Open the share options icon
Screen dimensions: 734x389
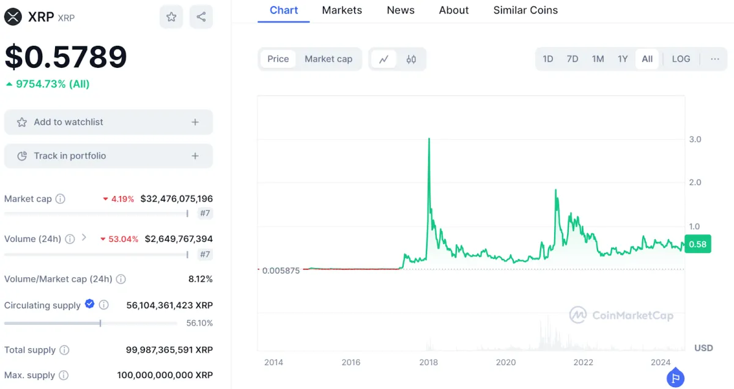[x=201, y=17]
